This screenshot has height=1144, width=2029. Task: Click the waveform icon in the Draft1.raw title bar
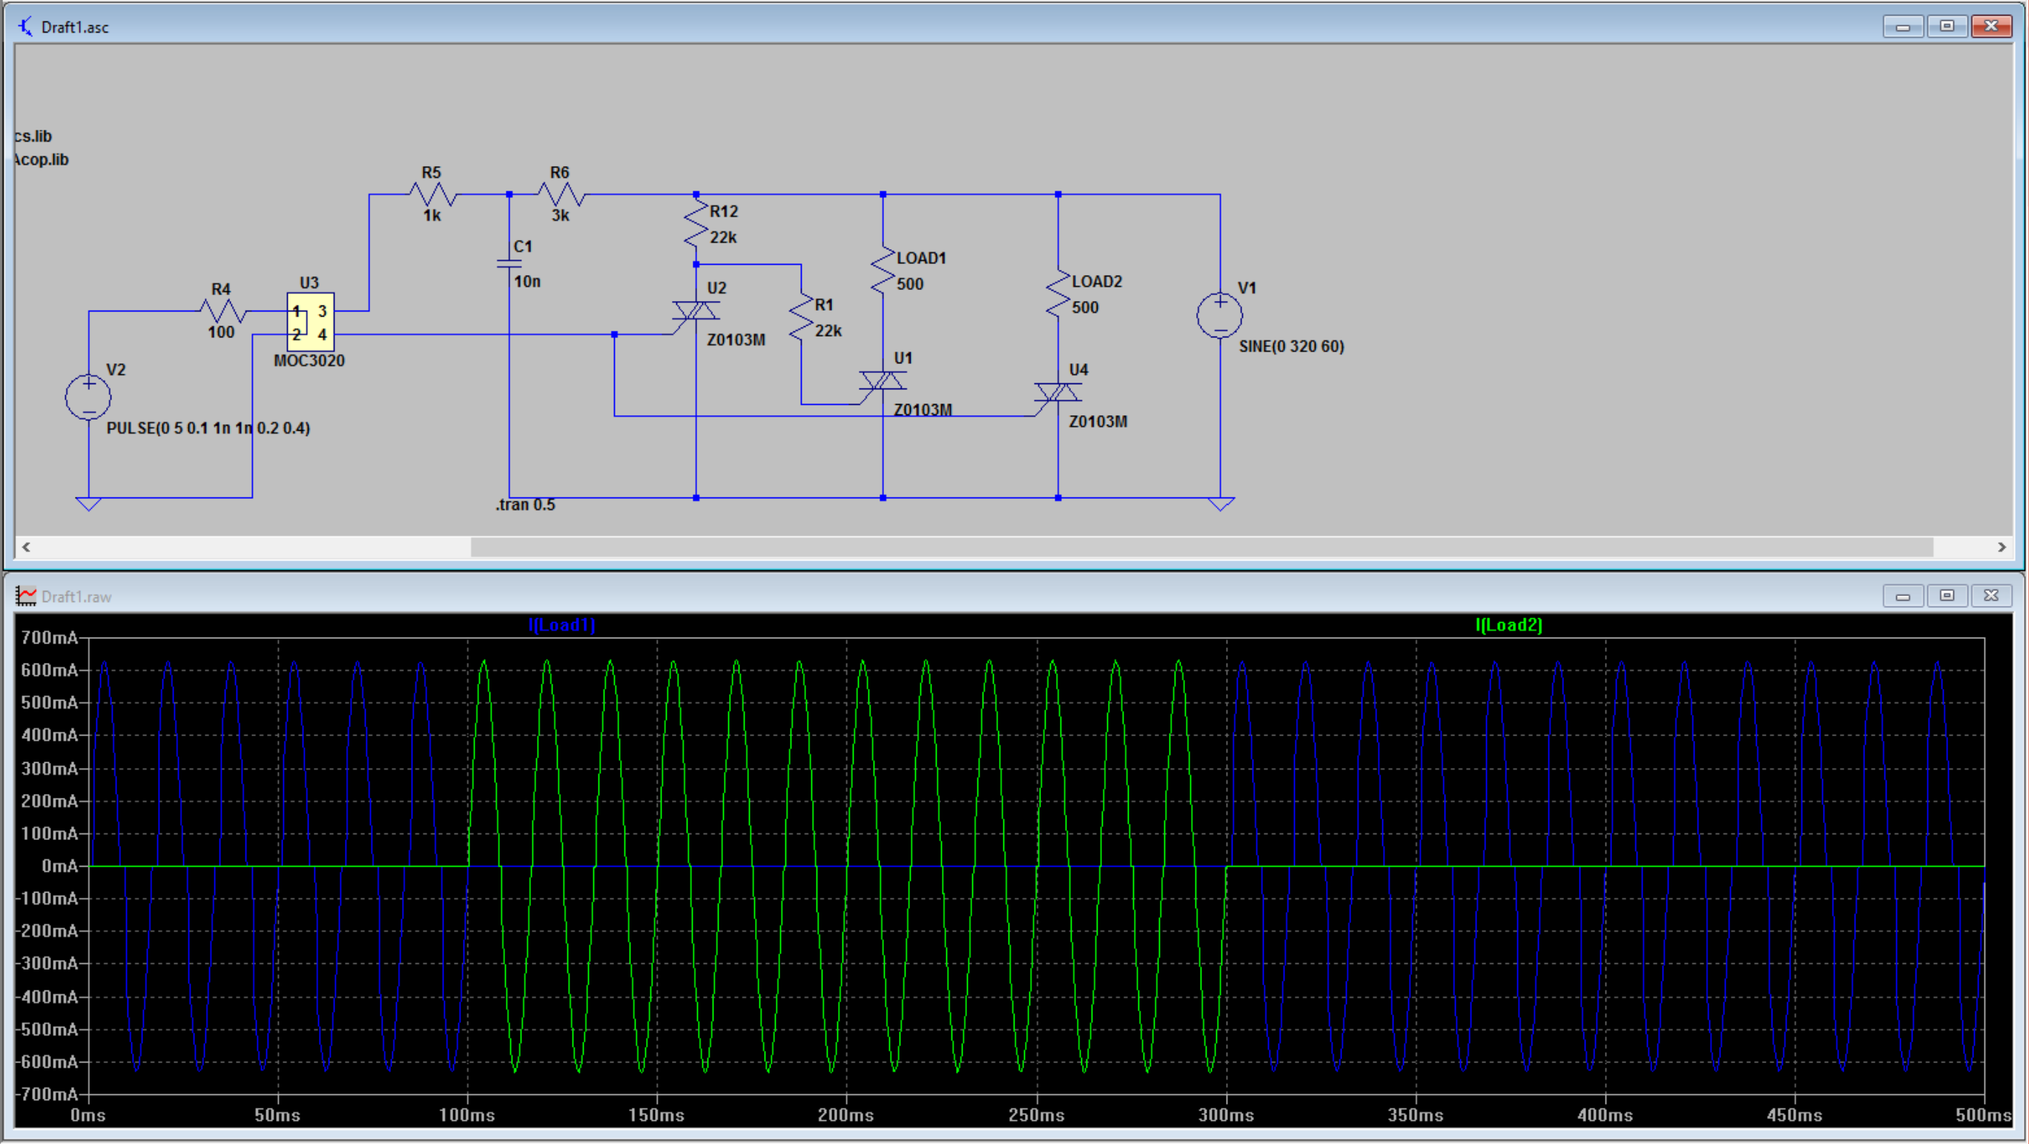click(x=25, y=596)
